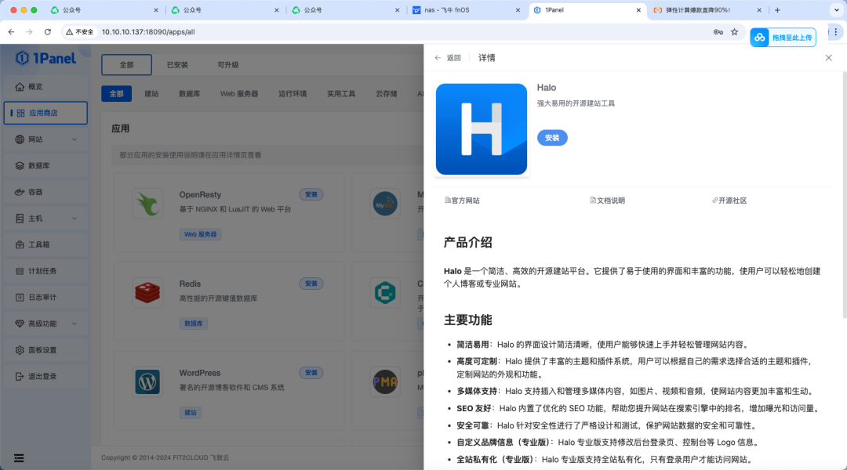Screen dimensions: 847x470
Task: Open 计划任务 via its calendar icon
Action: [x=20, y=271]
